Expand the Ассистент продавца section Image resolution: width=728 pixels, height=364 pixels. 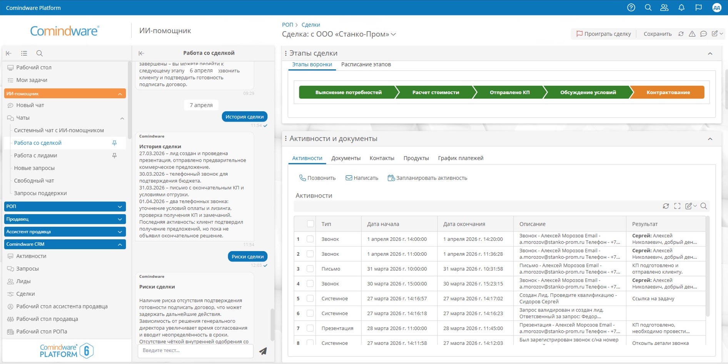(65, 232)
